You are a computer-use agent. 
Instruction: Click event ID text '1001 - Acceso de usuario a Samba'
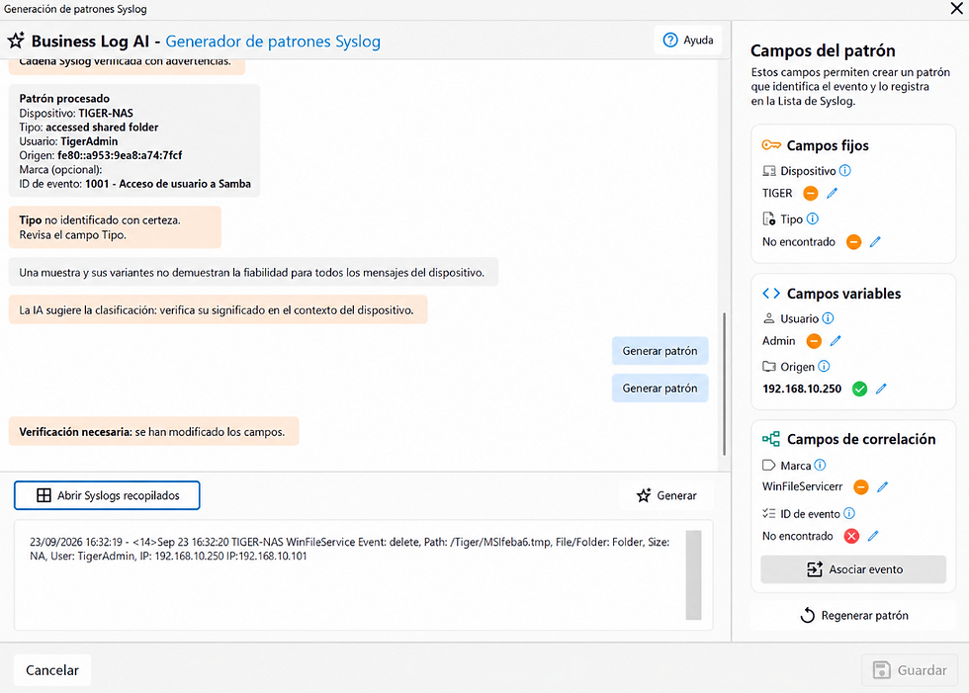168,184
